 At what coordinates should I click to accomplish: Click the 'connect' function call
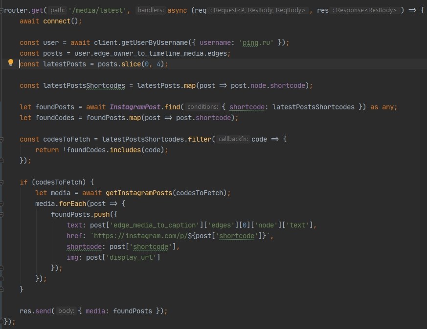(x=57, y=21)
